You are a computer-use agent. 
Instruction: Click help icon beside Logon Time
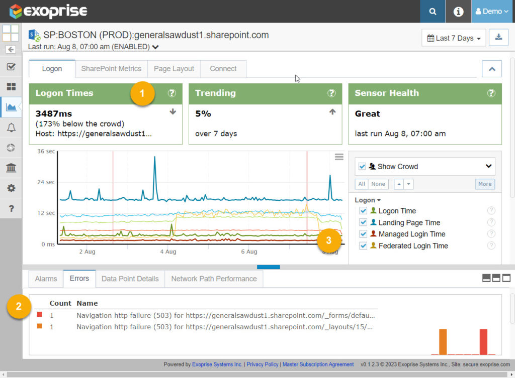pos(491,210)
